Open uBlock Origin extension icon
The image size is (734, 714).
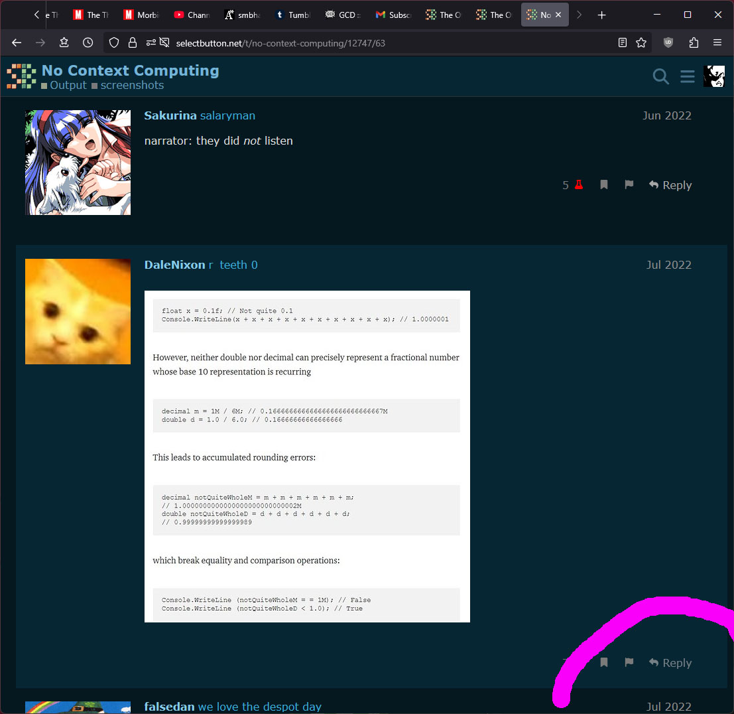668,42
